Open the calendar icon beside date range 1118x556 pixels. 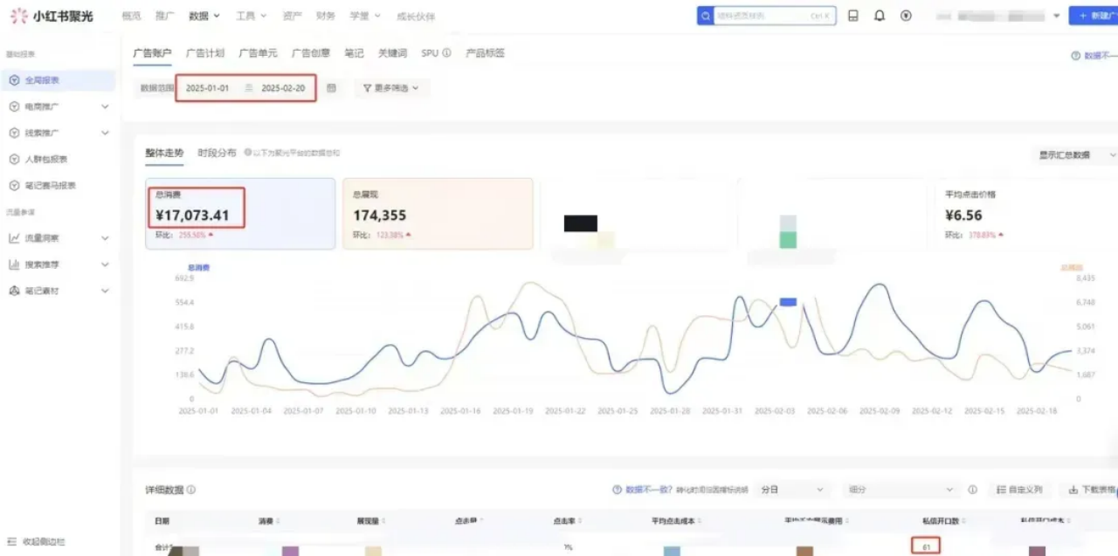point(331,88)
